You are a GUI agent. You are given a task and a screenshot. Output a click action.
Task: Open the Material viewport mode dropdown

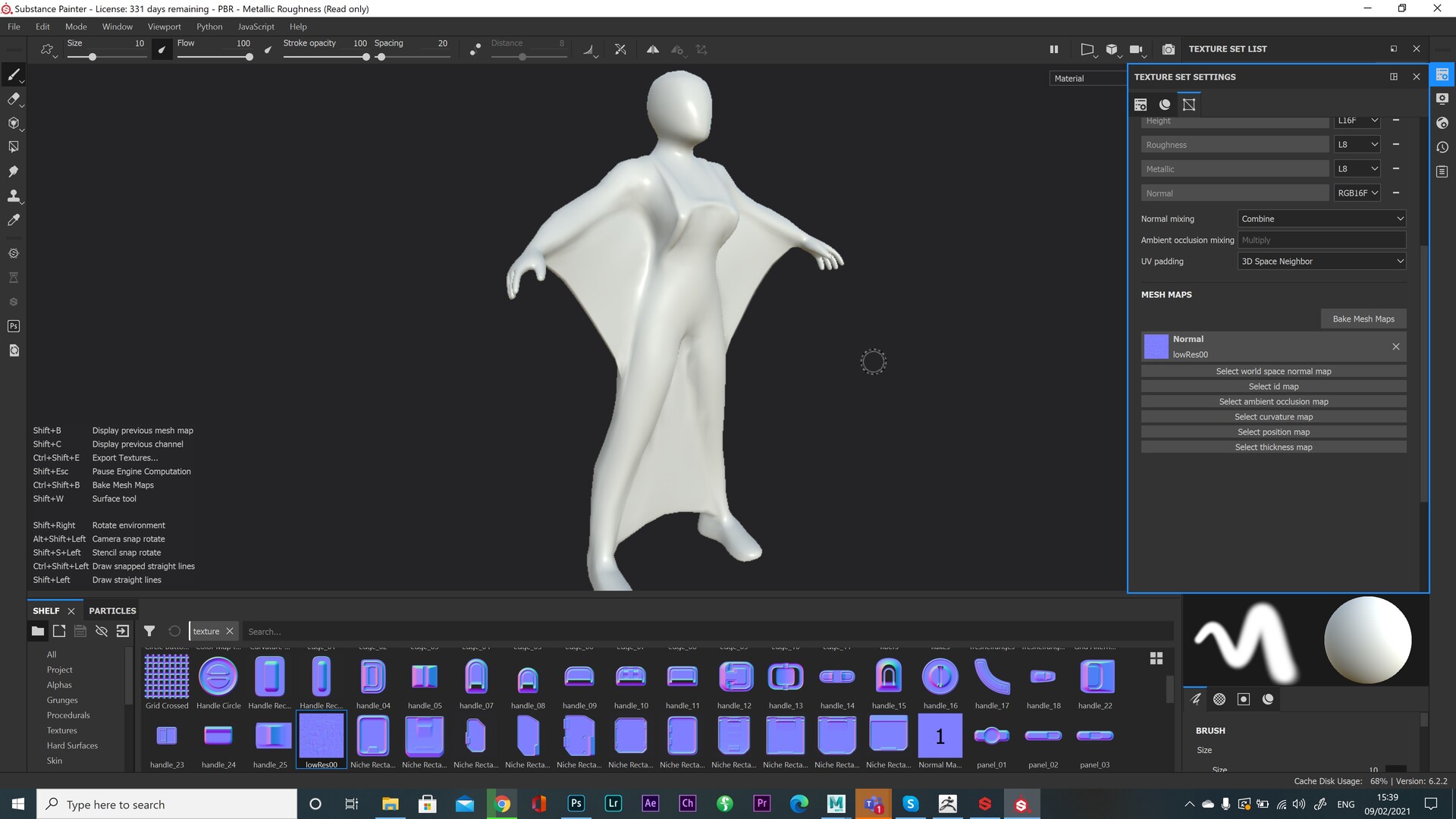tap(1088, 78)
